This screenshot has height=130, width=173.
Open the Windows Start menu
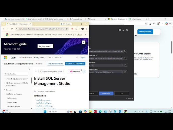[x=45, y=112]
